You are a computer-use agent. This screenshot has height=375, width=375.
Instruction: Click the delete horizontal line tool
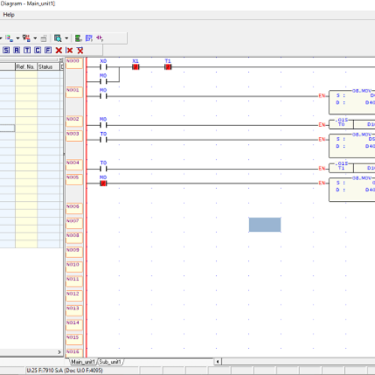coord(80,50)
